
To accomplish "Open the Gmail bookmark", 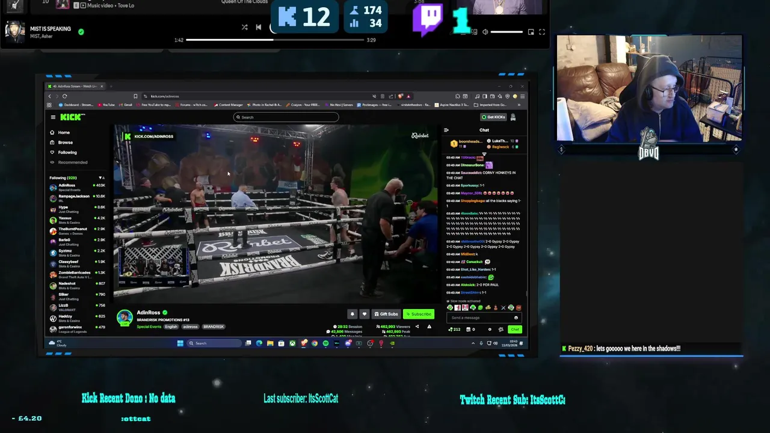I will (125, 105).
